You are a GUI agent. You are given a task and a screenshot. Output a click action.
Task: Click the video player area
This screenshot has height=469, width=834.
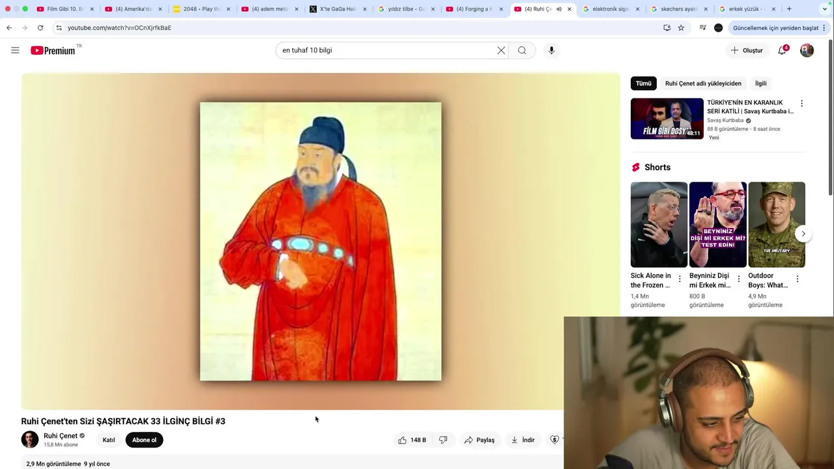click(321, 241)
